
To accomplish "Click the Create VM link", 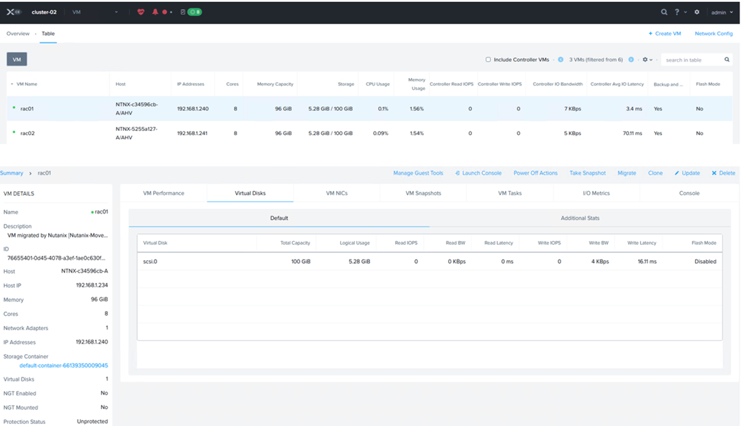I will [x=665, y=34].
